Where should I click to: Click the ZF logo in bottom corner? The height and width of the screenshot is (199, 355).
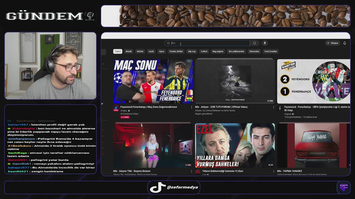coord(344,188)
